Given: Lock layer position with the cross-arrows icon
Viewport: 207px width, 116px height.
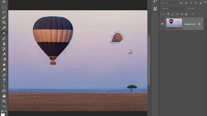Looking at the screenshot, I should coord(177,14).
